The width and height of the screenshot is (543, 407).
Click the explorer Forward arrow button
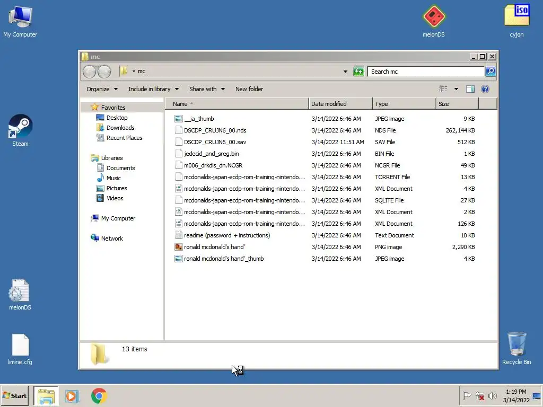tap(104, 72)
